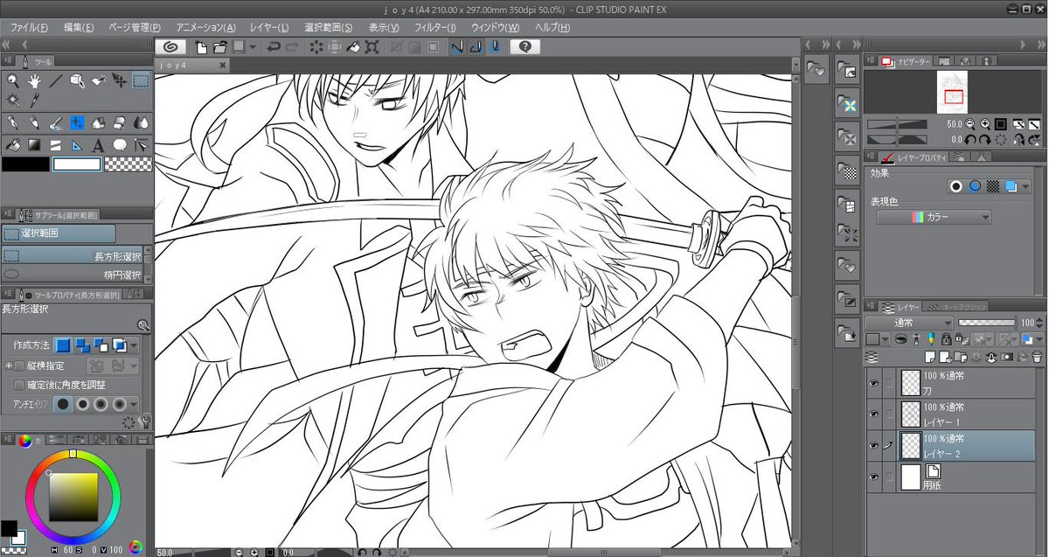
Task: Open the Tool palette menu button
Action: (7, 61)
